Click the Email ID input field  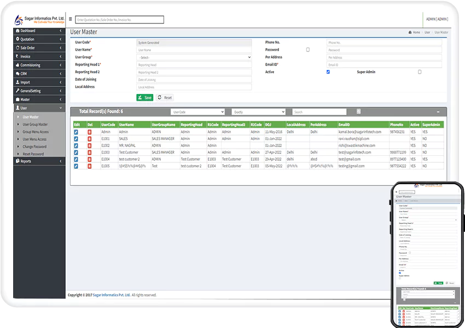click(x=384, y=65)
